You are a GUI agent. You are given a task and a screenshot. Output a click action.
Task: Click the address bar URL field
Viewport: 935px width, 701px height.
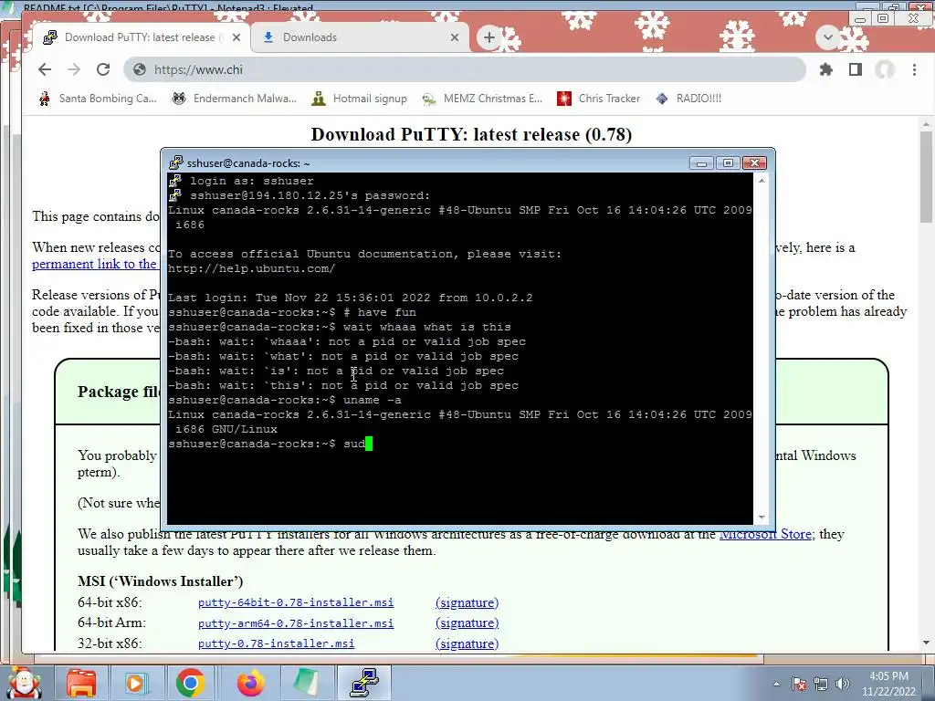pos(465,69)
